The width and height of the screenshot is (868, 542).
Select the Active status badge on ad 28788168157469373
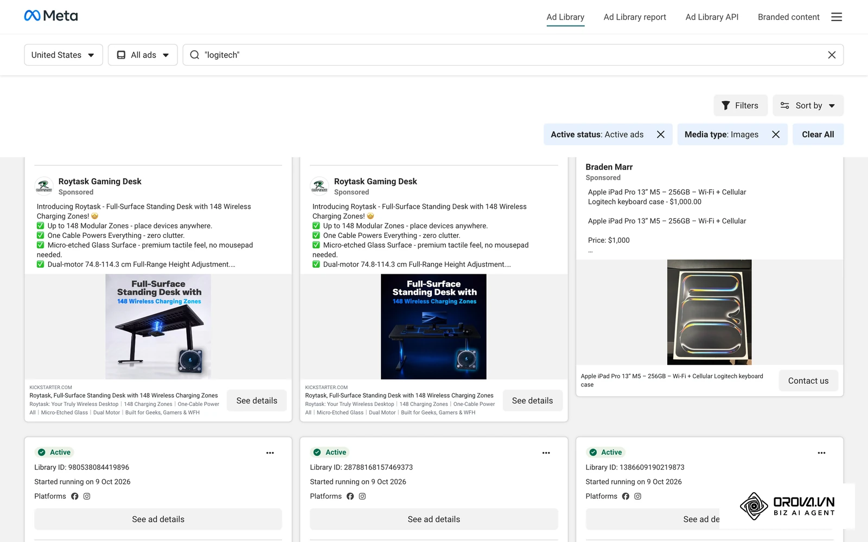tap(330, 452)
